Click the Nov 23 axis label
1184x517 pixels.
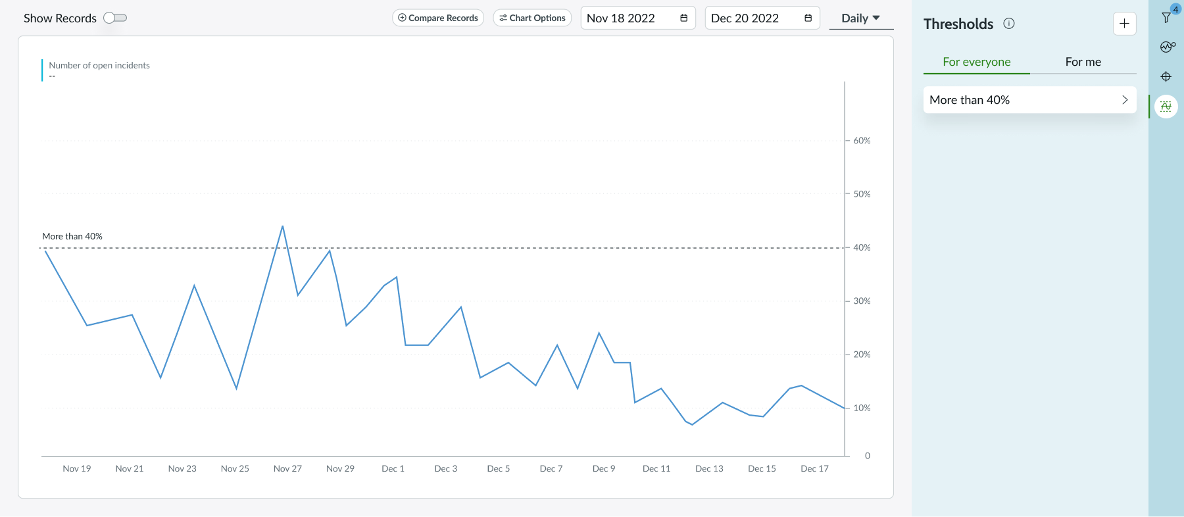tap(182, 468)
